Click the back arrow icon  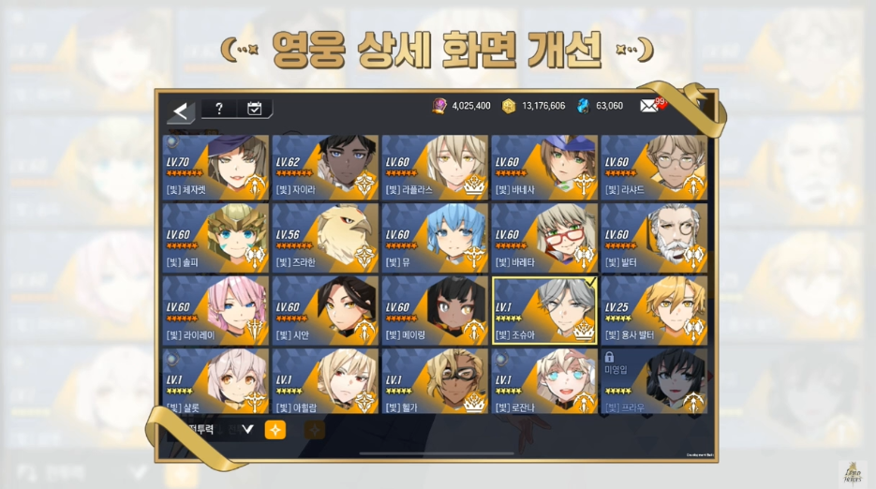pyautogui.click(x=181, y=111)
